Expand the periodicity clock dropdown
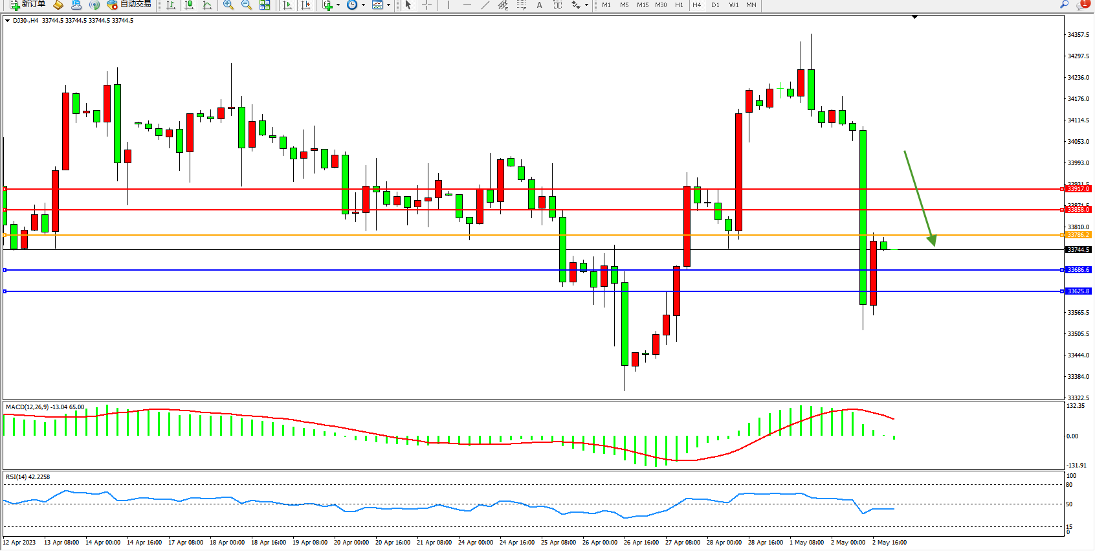The width and height of the screenshot is (1095, 551). [363, 5]
